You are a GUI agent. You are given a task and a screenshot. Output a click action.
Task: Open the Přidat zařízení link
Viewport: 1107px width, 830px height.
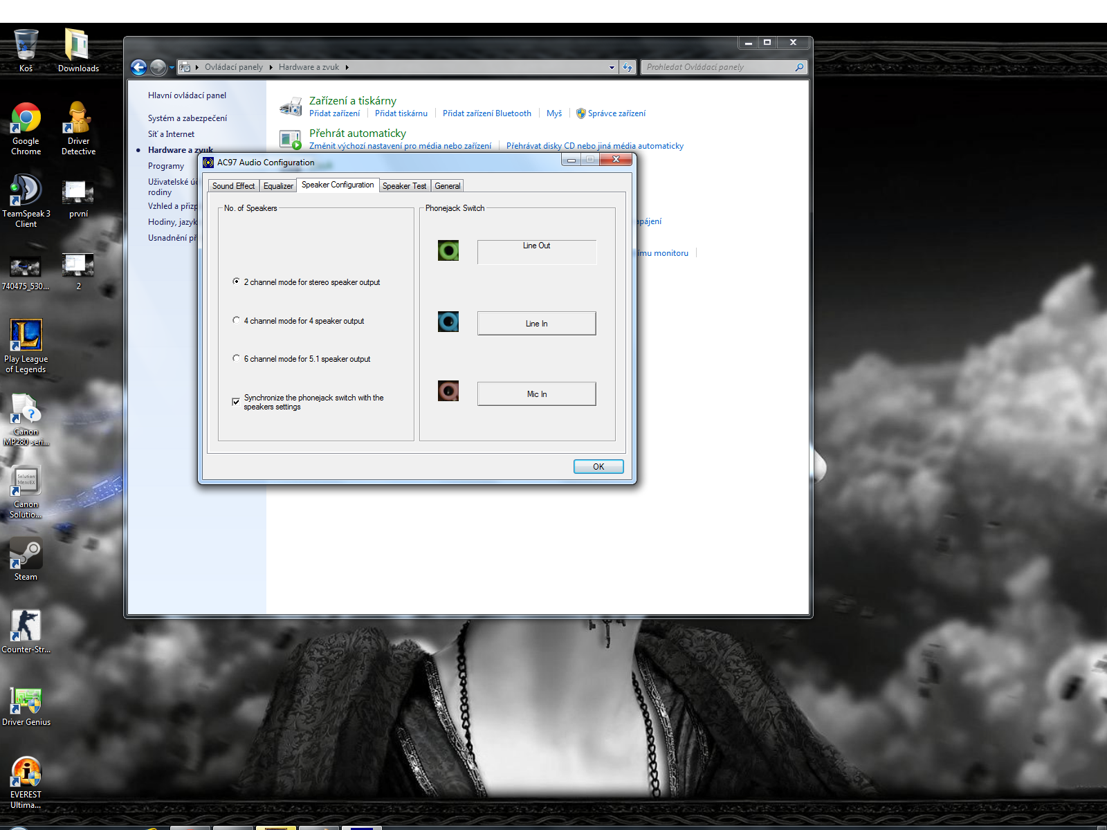335,113
